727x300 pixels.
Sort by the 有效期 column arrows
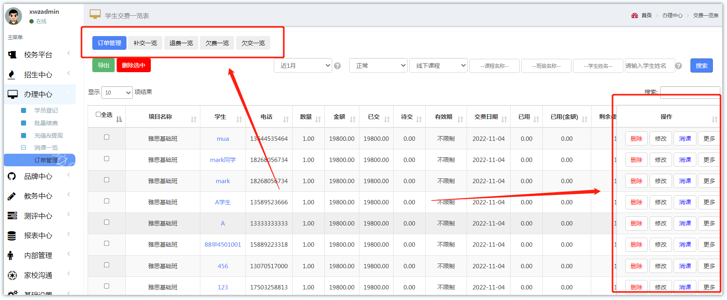tap(460, 119)
